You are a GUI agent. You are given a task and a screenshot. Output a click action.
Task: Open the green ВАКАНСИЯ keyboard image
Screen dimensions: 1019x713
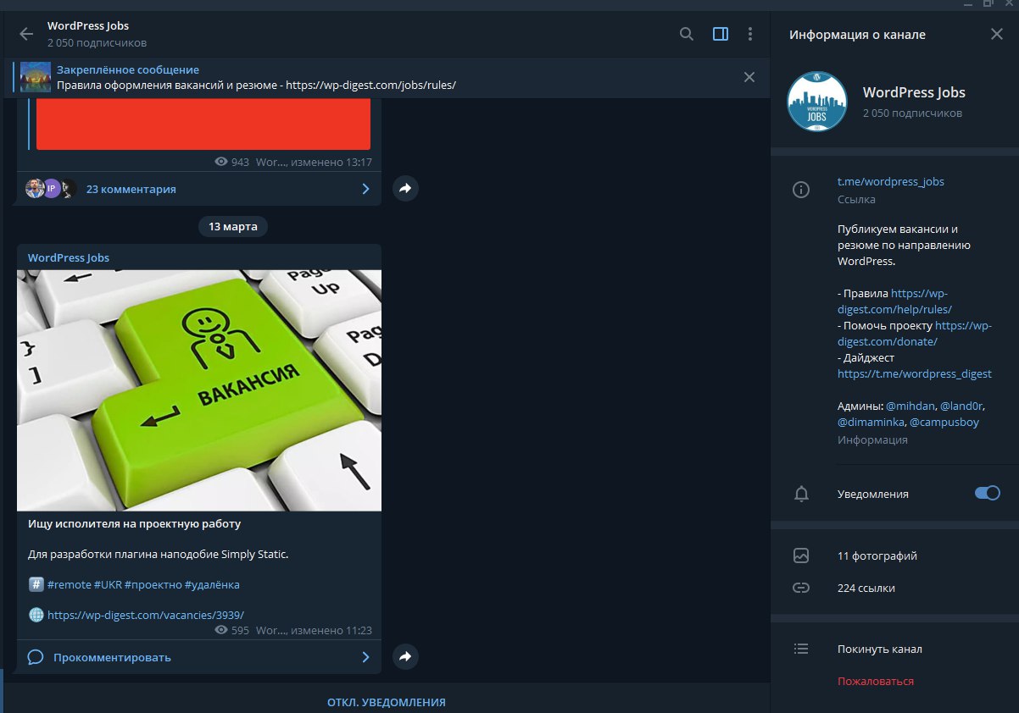199,390
